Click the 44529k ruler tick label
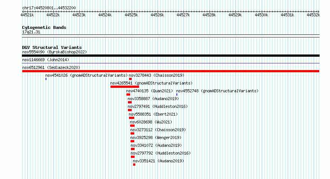 click(235, 15)
